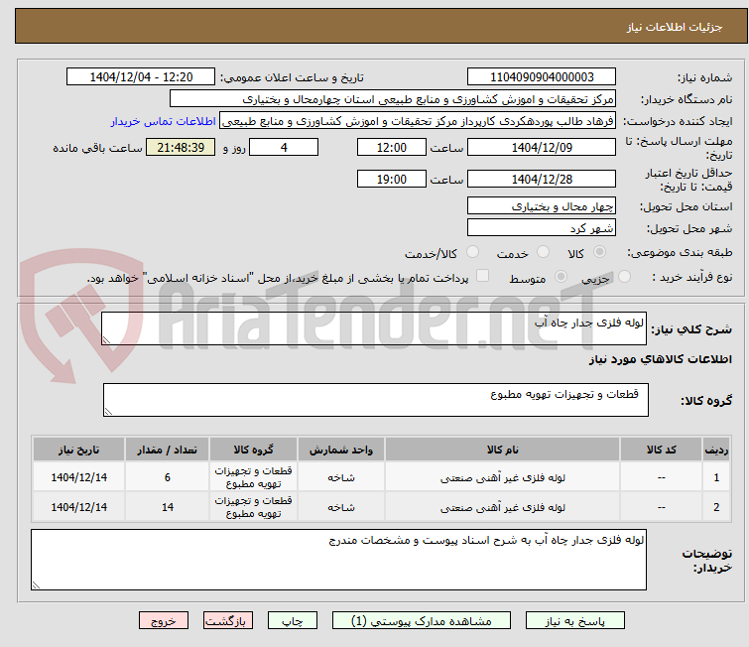
Task: Click the request creator name field
Action: [x=418, y=121]
